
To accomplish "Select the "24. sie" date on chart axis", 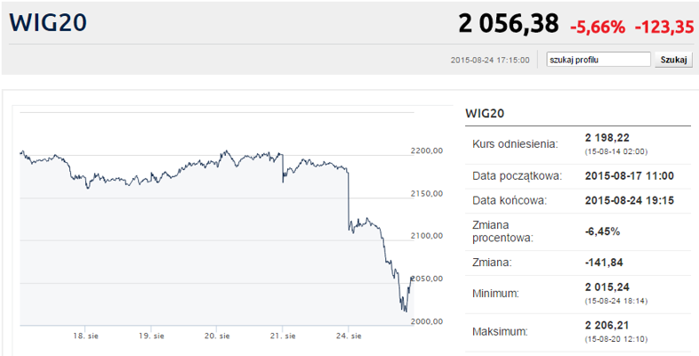I will tap(349, 336).
